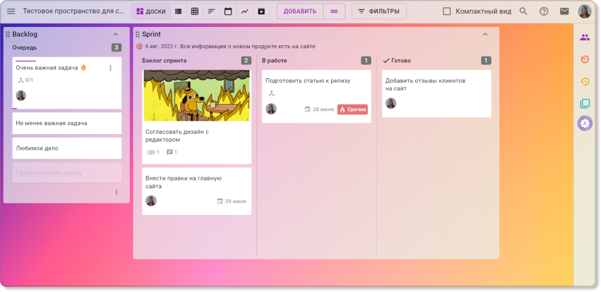This screenshot has width=601, height=292.
Task: Click the В работе column header
Action: 274,60
